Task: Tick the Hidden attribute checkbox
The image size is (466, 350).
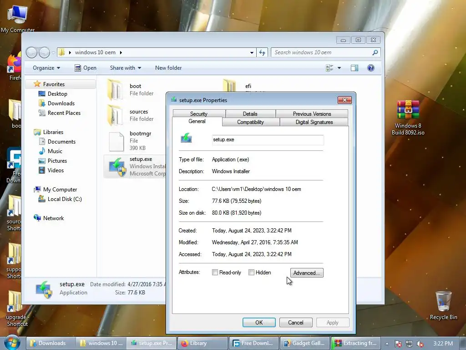Action: pos(251,273)
